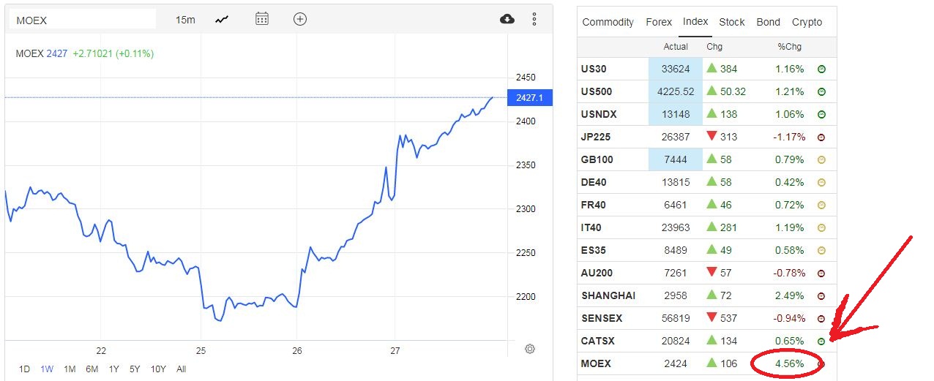
Task: Select the 1D time range
Action: [24, 369]
